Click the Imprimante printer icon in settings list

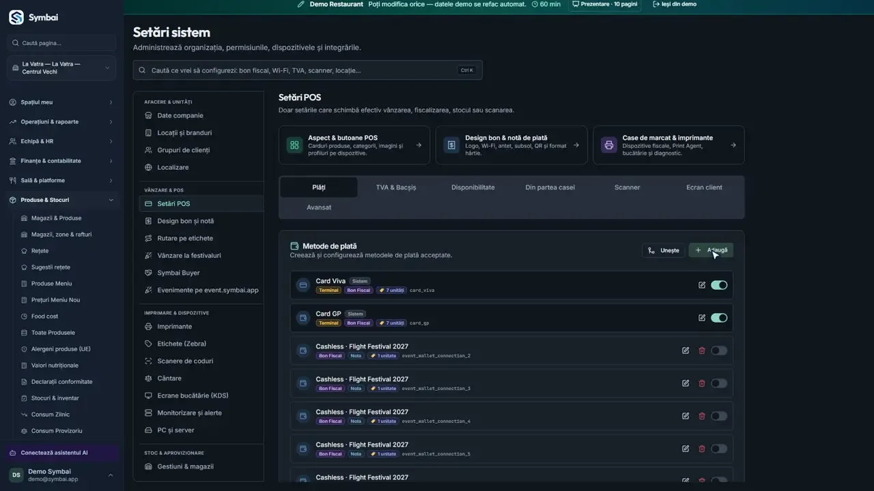point(149,327)
